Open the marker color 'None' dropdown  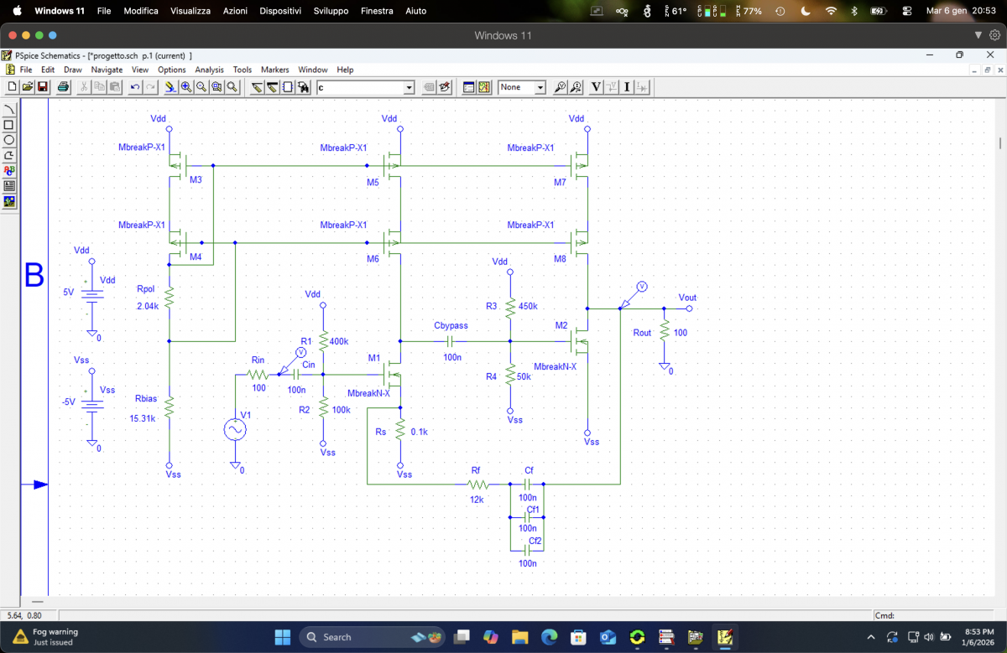coord(540,87)
